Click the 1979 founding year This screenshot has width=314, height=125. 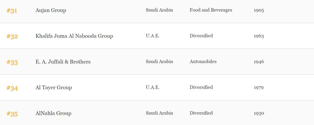pyautogui.click(x=258, y=87)
